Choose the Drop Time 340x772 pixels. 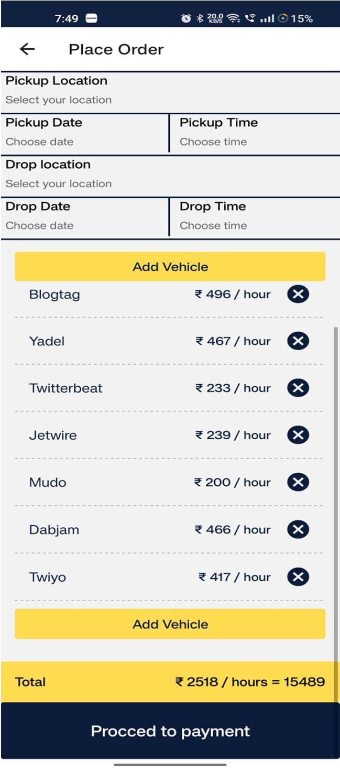(x=255, y=218)
